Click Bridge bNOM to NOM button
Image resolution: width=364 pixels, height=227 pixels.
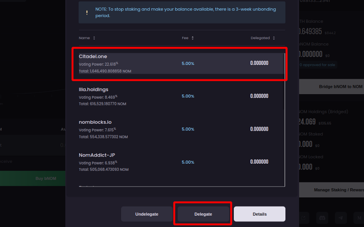tap(332, 87)
